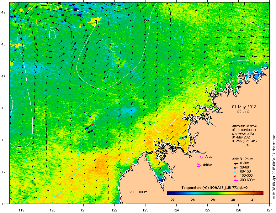
Task: Click the Altimetric sealevel caption text
Action: [x=245, y=126]
